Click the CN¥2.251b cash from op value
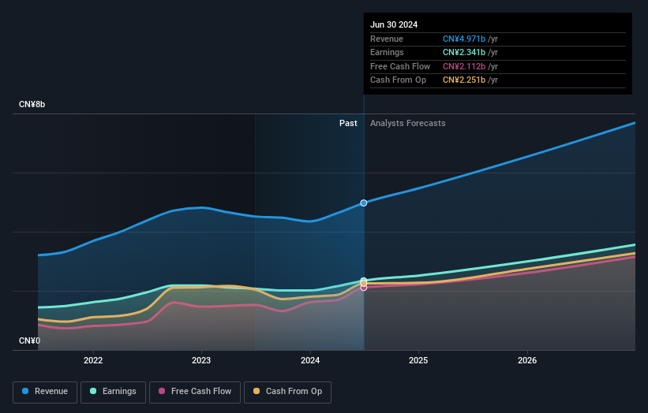Viewport: 648px width, 413px height. click(463, 80)
